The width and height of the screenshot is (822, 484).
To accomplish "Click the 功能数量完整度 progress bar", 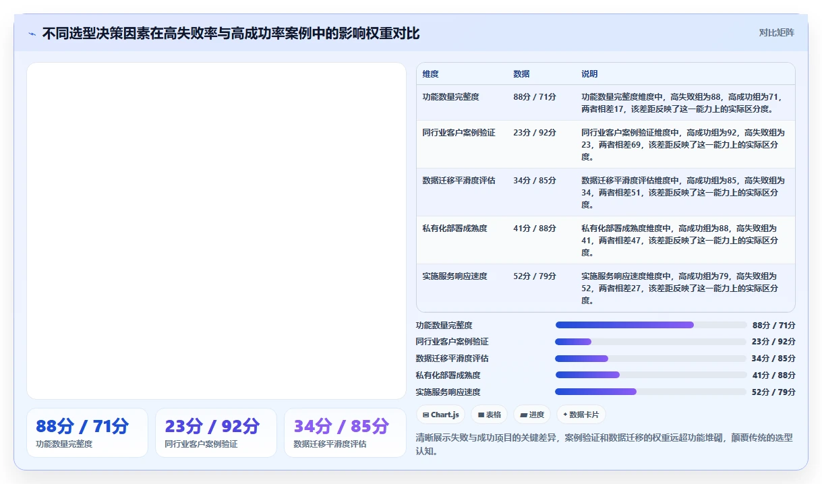I will 651,325.
